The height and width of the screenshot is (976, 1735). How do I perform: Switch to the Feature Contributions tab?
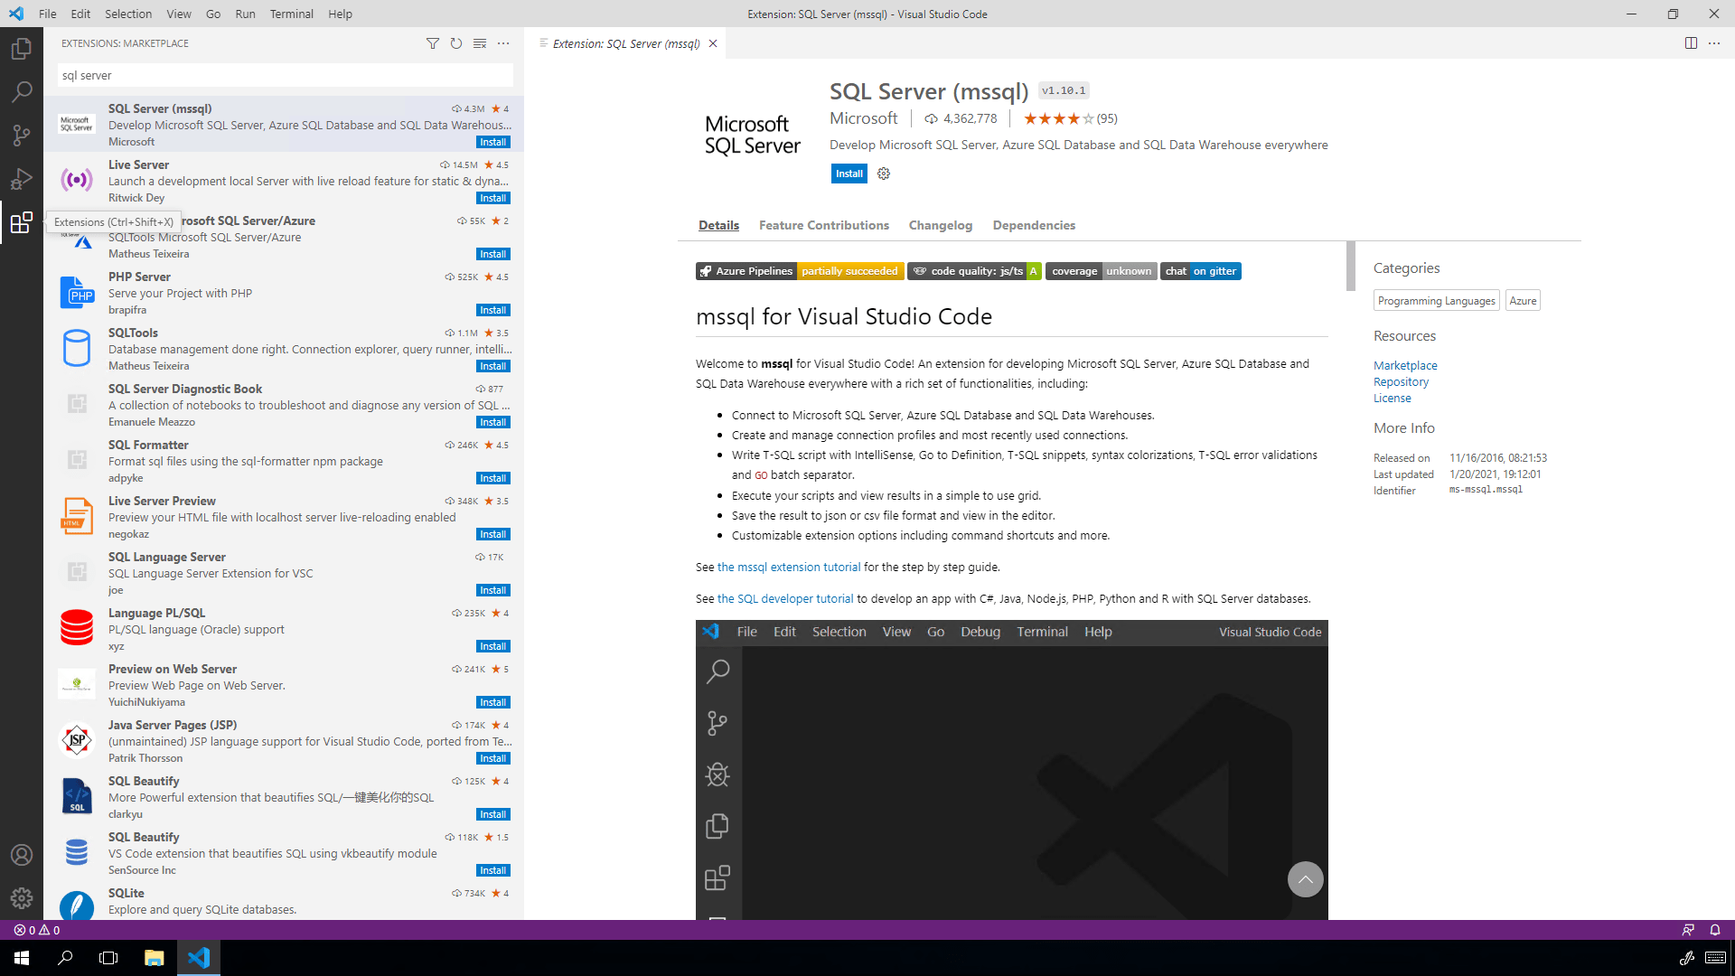pyautogui.click(x=823, y=225)
